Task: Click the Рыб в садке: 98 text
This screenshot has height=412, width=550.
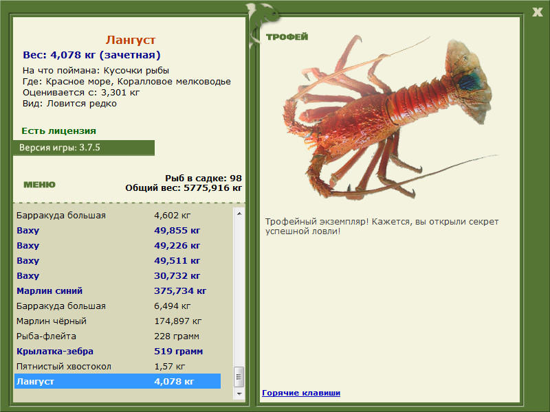Action: click(203, 179)
